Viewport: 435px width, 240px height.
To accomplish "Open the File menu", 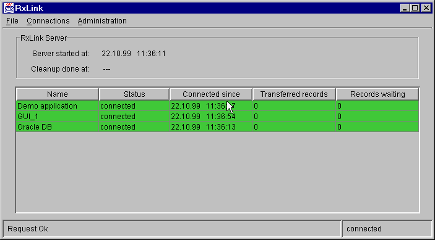I will click(12, 21).
